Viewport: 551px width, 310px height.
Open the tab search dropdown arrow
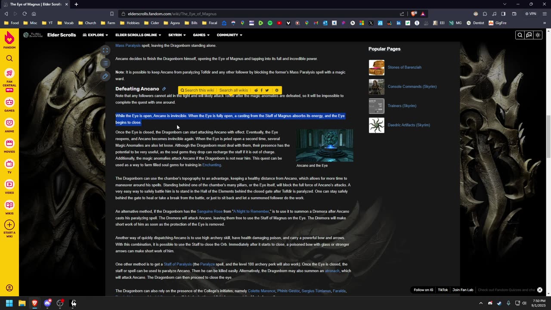tap(505, 4)
